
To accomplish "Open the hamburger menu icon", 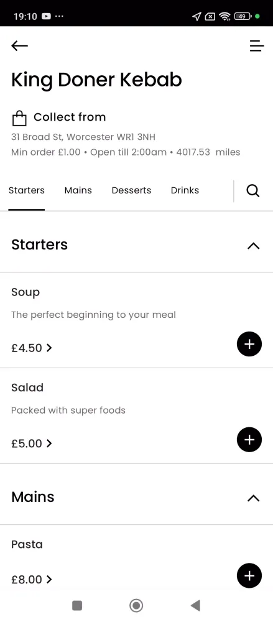I will pos(256,46).
